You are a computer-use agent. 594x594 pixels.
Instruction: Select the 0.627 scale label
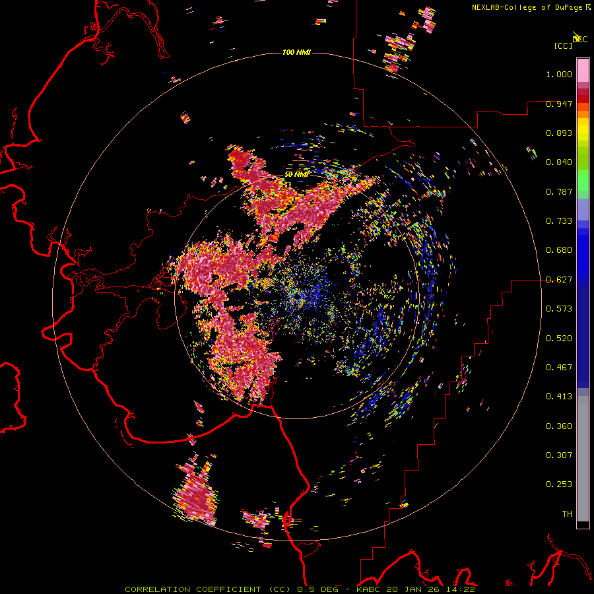point(559,280)
